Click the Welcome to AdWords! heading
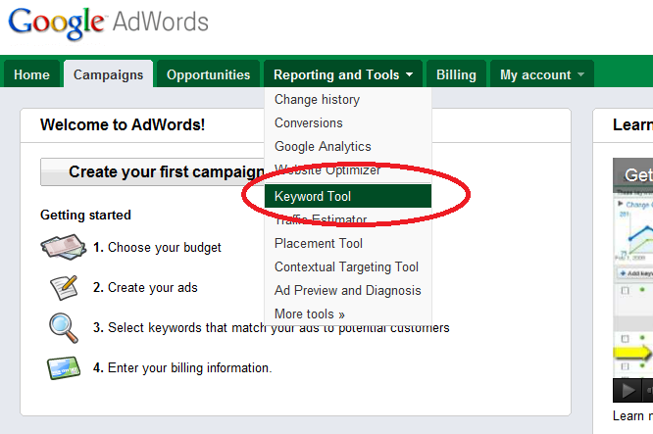This screenshot has width=653, height=434. click(x=123, y=124)
